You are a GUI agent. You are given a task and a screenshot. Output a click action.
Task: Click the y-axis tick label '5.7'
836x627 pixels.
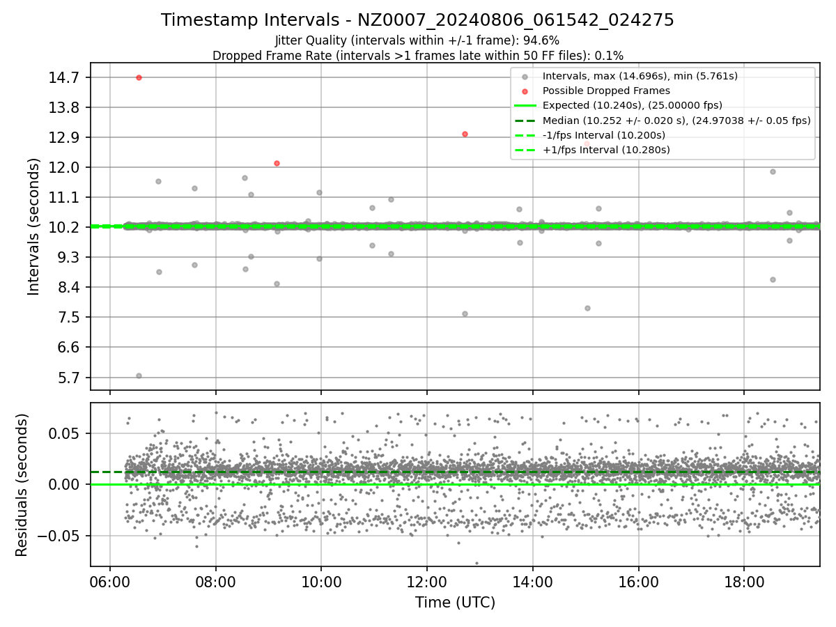pos(68,378)
